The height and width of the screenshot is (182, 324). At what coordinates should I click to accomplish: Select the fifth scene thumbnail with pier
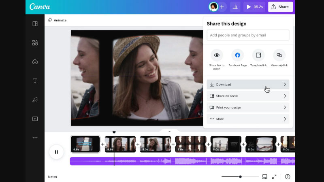pyautogui.click(x=226, y=144)
